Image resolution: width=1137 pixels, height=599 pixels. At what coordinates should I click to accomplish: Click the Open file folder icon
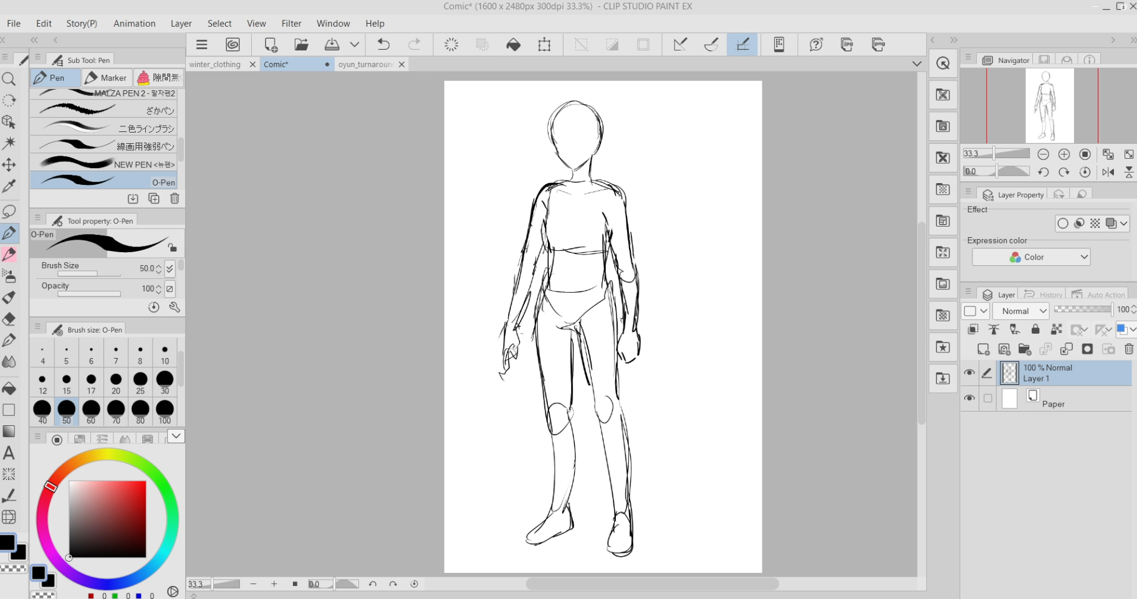click(302, 44)
